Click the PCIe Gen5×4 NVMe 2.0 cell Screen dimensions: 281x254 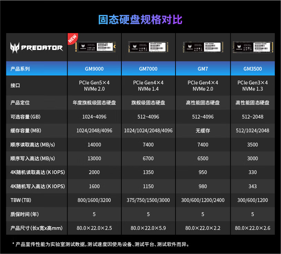pyautogui.click(x=94, y=85)
